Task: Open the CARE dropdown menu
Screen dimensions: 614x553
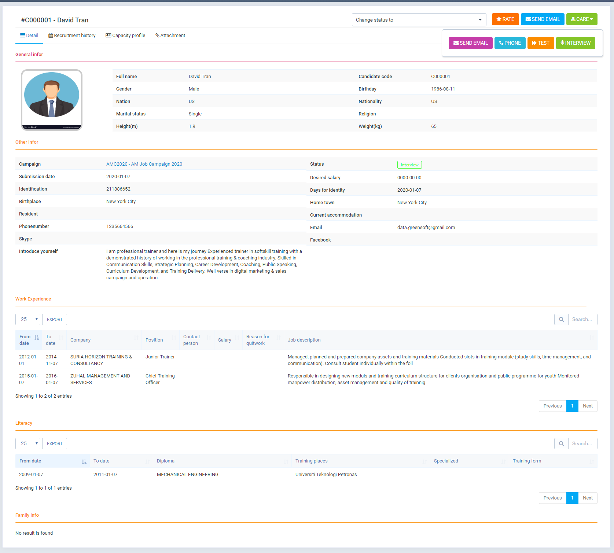Action: 582,19
